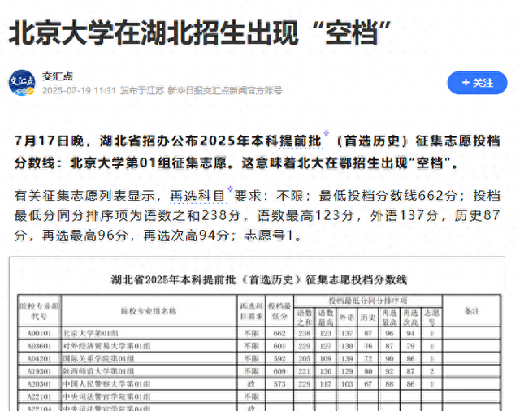Follow the author with +关注 button
This screenshot has width=520, height=411.
[477, 83]
